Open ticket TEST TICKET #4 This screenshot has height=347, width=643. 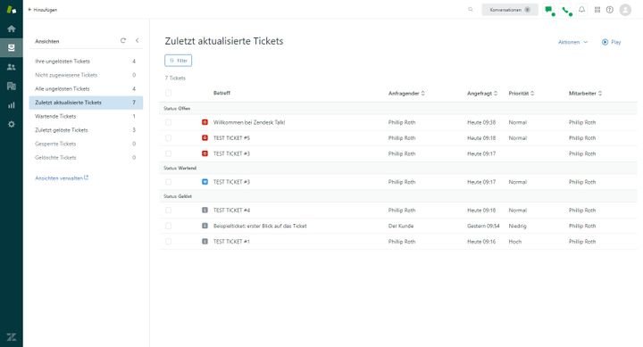pos(231,210)
